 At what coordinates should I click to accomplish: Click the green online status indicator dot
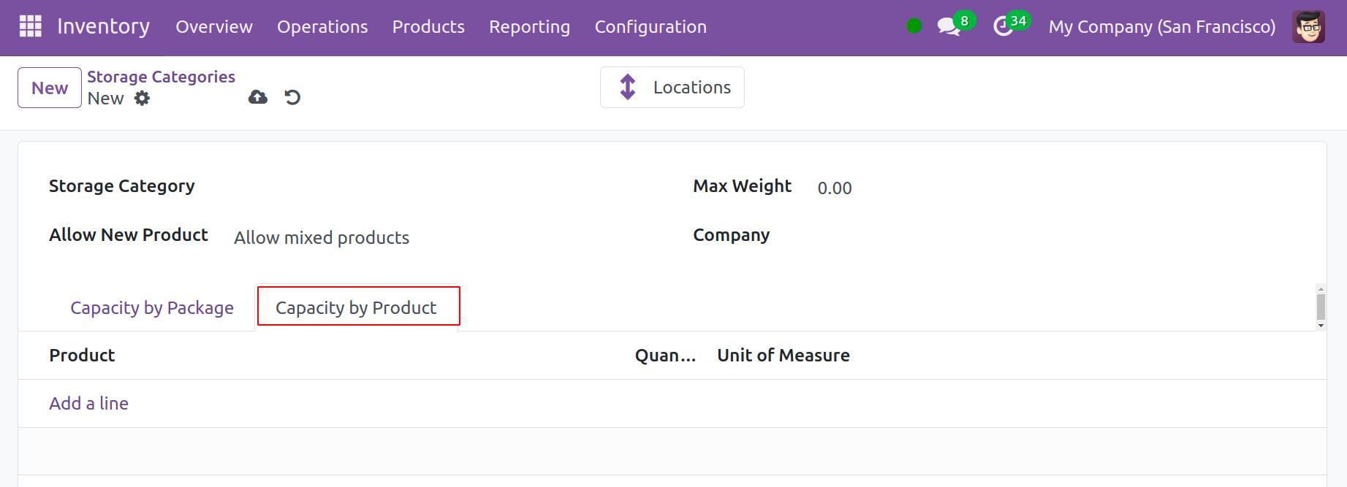click(x=914, y=26)
